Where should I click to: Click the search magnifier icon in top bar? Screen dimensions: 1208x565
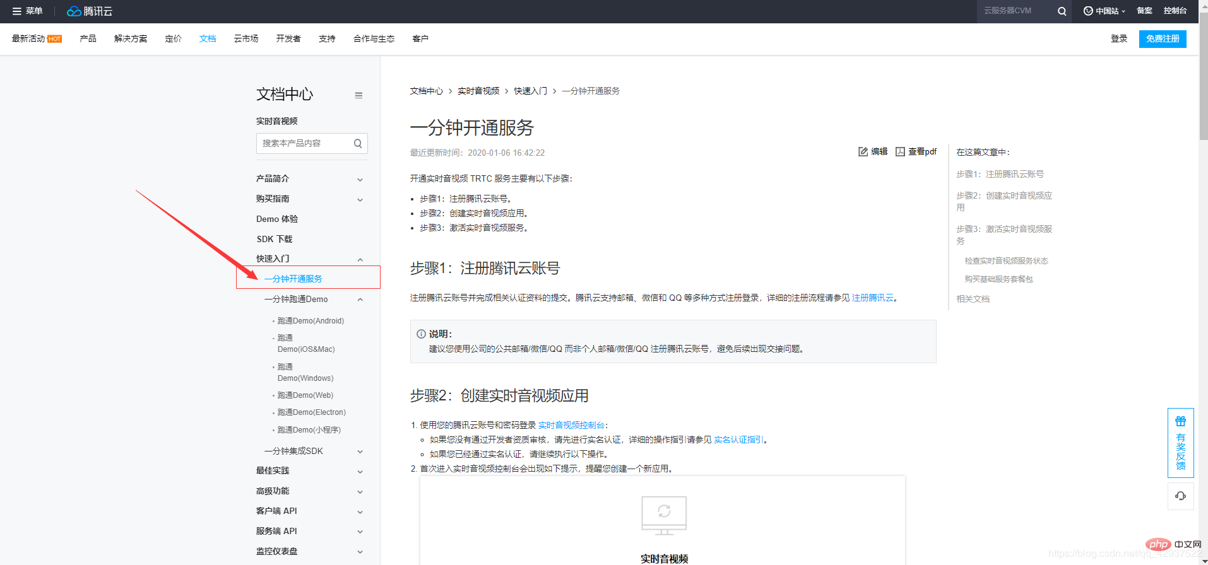[1062, 11]
